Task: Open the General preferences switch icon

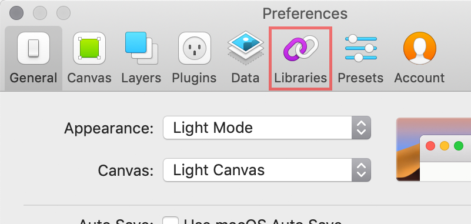Action: pos(34,48)
